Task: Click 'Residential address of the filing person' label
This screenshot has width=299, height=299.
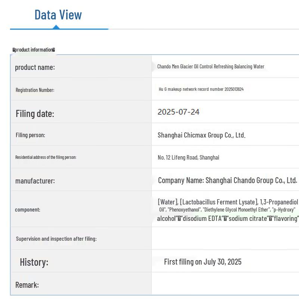Action: 46,157
